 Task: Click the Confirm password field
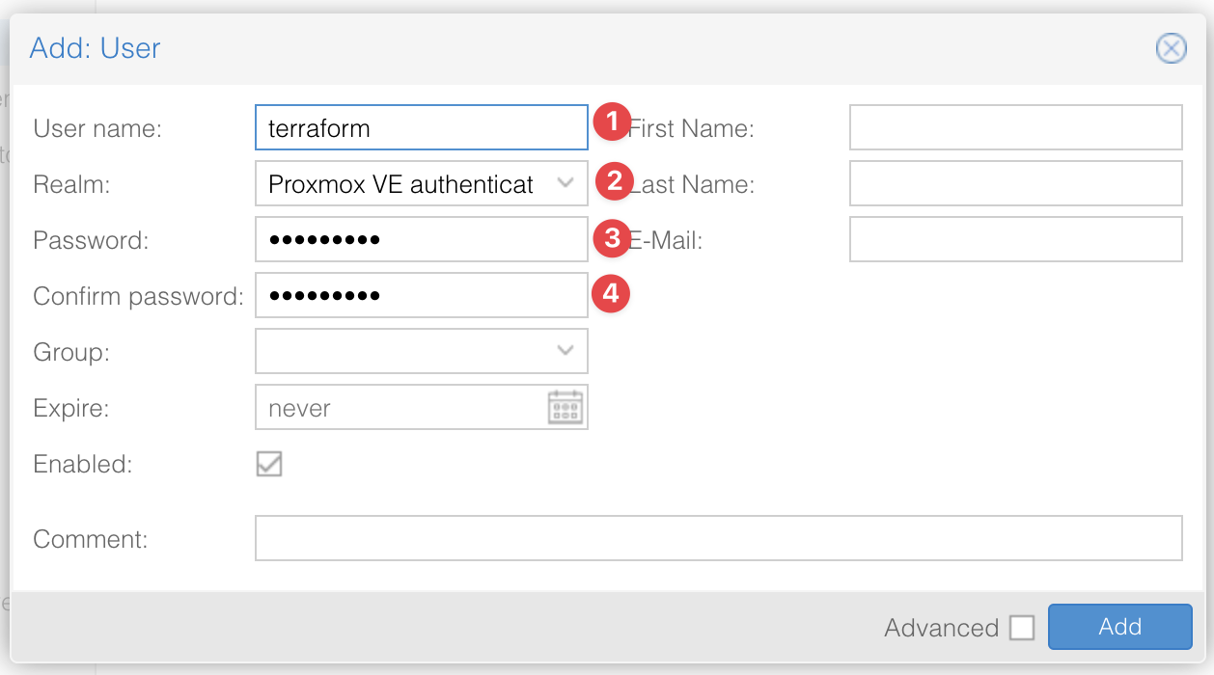(421, 294)
